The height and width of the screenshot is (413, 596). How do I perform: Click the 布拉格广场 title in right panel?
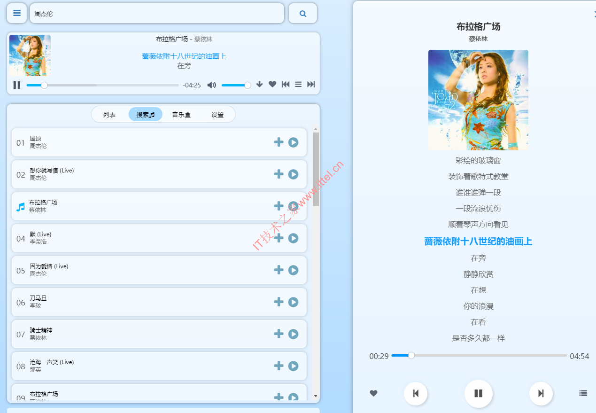coord(478,27)
